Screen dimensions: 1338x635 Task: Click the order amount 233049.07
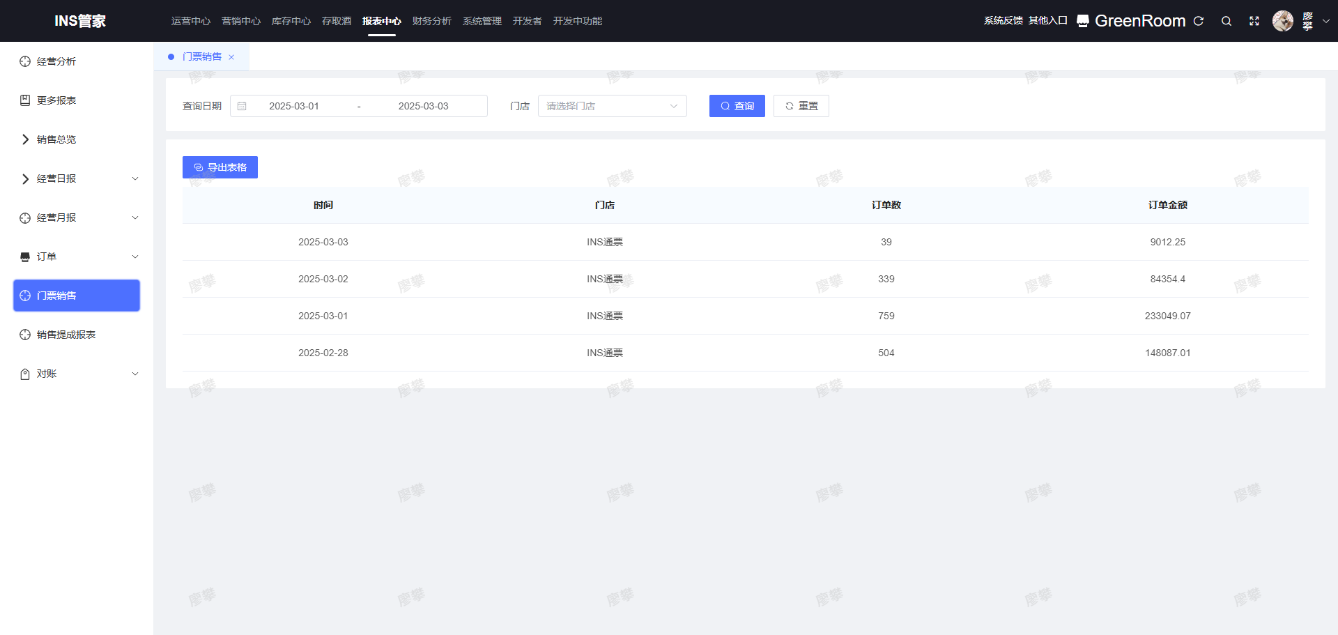click(1168, 316)
